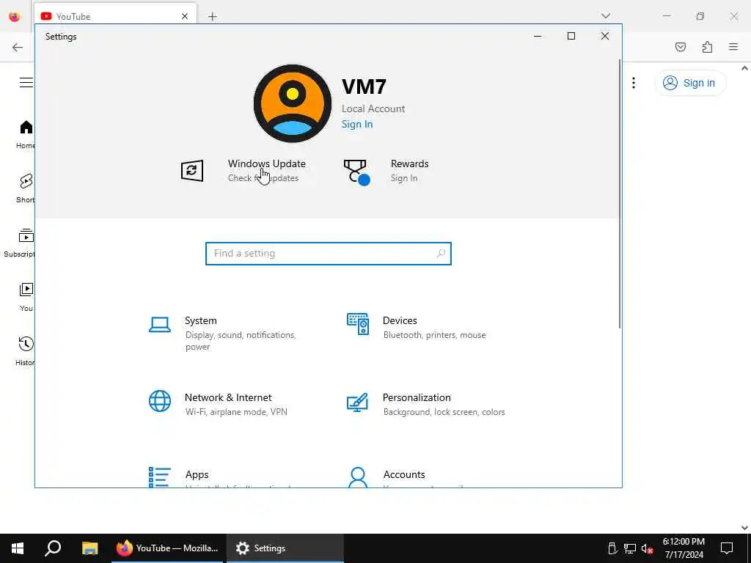Click Windows Update heading text

pos(266,163)
